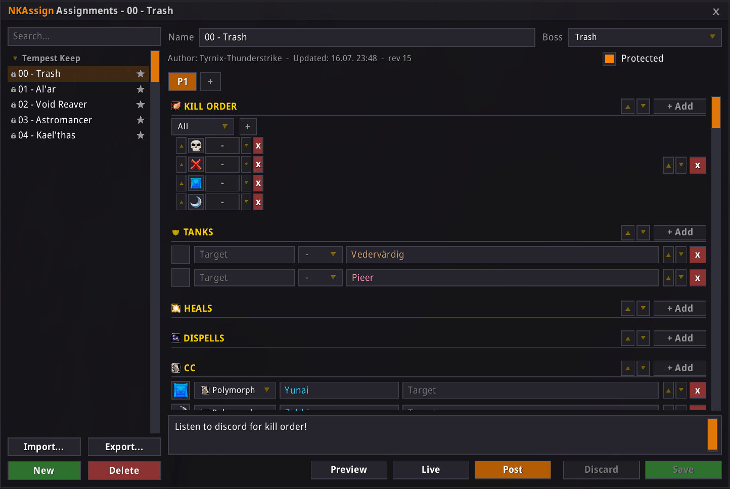Click the assignment list scrollbar thumb
This screenshot has height=489, width=730.
[x=155, y=66]
